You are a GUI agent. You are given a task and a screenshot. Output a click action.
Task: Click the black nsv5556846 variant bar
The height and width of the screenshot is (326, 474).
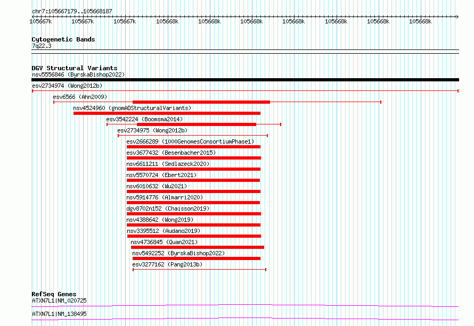[245, 80]
